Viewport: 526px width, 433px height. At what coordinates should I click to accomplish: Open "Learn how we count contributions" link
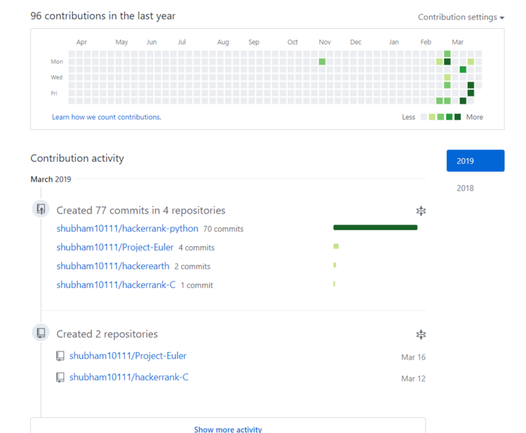106,117
